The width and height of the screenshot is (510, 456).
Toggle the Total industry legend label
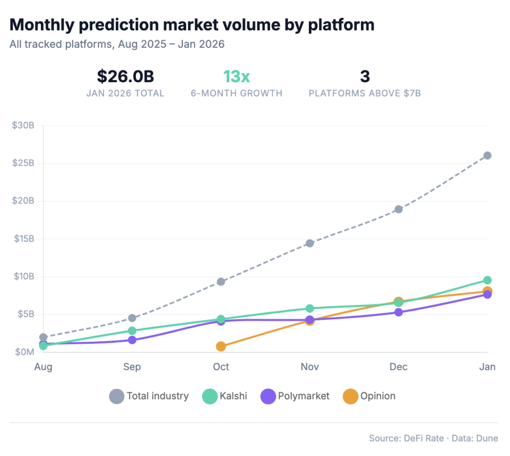(157, 396)
